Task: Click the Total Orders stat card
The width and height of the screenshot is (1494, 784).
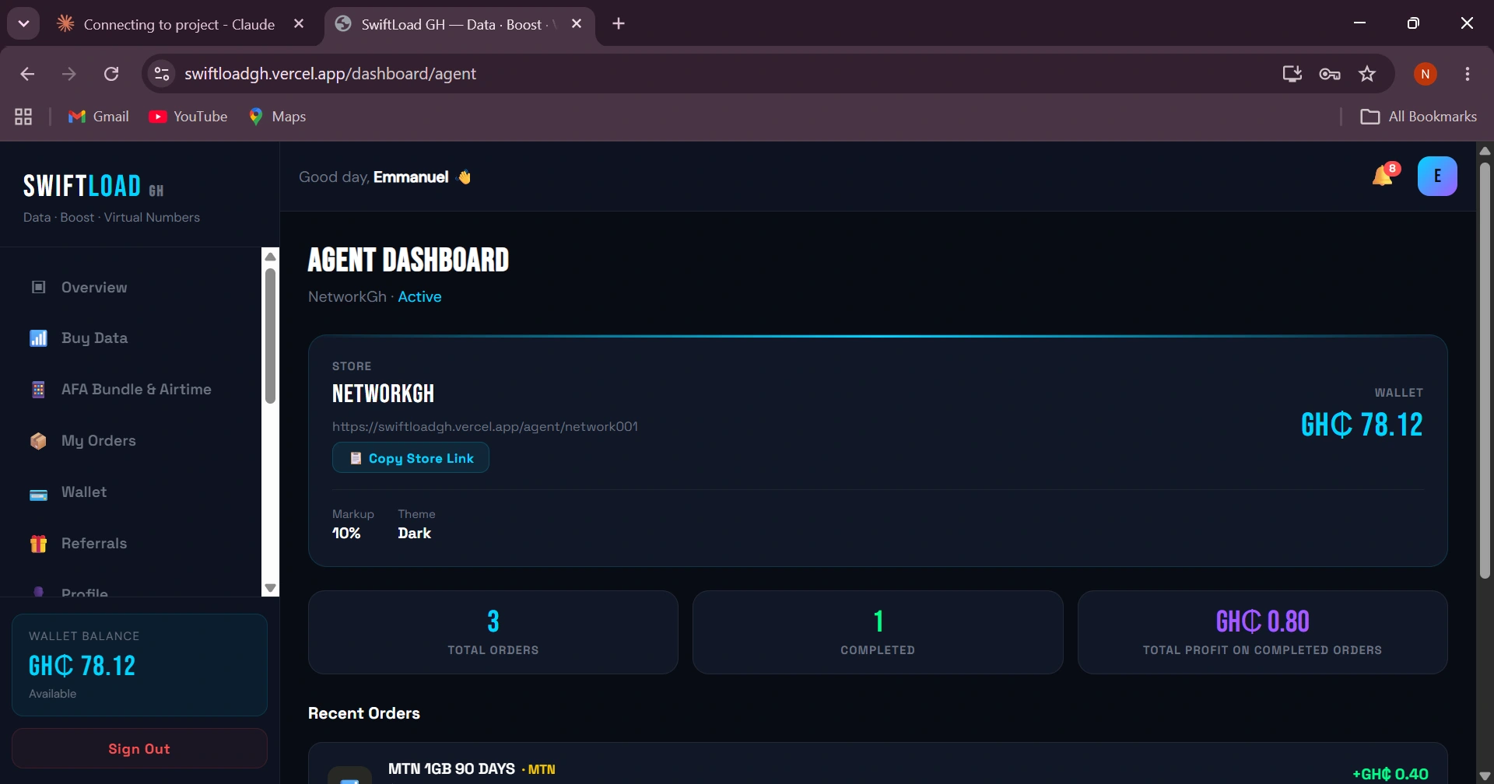Action: 493,632
